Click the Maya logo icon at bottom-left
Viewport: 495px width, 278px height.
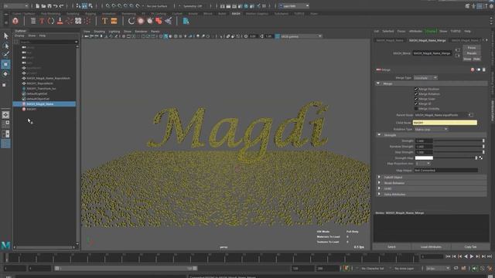(5, 245)
